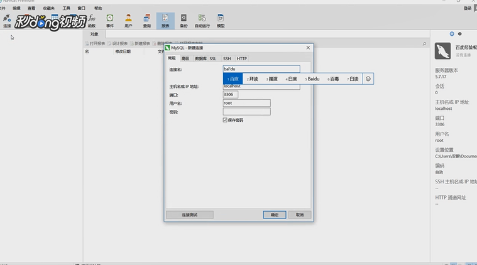Open the 模型 (Model) toolbar icon
This screenshot has height=265, width=477.
[221, 21]
